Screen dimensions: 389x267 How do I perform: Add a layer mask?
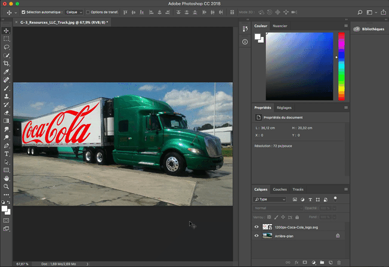pos(305,262)
